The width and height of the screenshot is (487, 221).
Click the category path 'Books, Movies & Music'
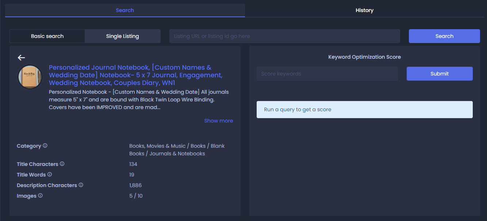157,146
